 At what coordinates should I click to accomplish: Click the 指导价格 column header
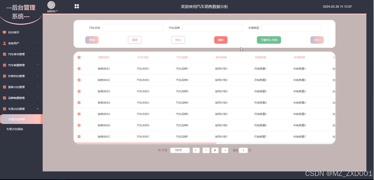pyautogui.click(x=221, y=57)
